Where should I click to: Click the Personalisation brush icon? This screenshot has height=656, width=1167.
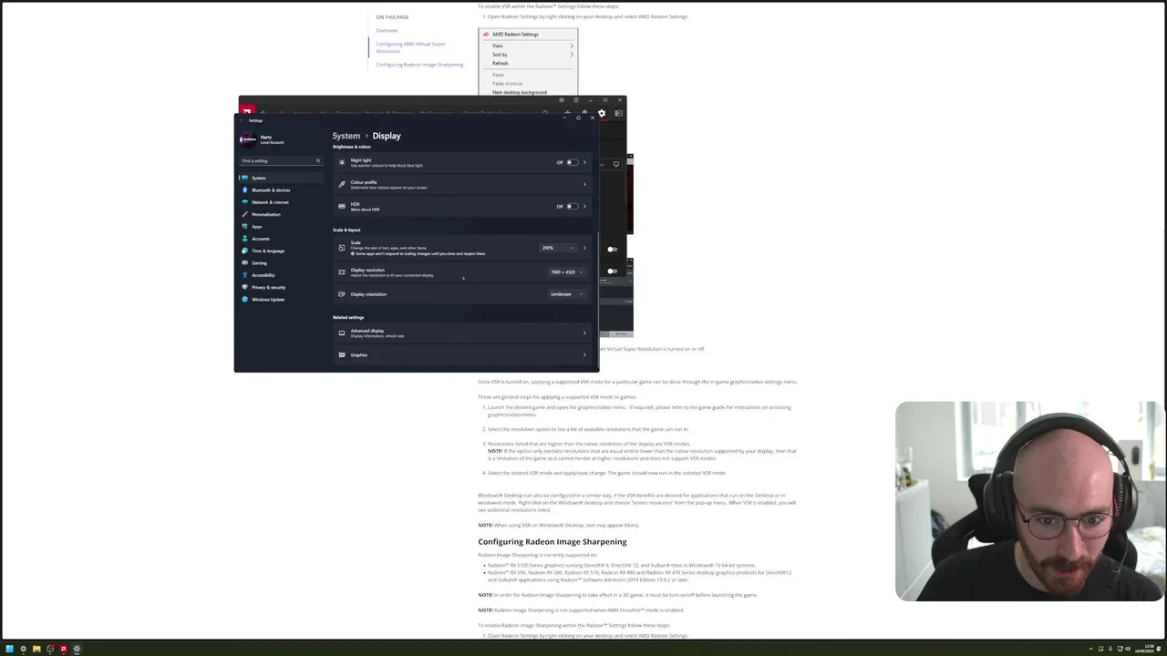[245, 214]
